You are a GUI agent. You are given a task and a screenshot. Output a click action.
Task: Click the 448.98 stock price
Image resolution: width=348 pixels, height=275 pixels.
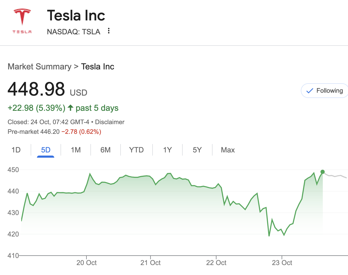pos(36,89)
